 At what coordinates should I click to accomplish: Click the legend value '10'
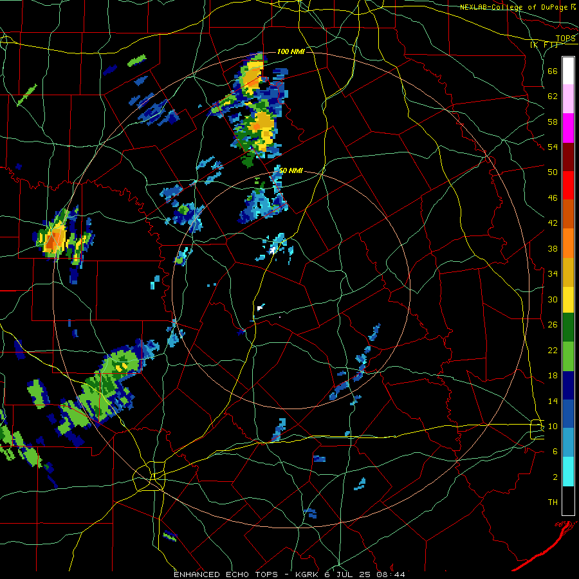click(x=553, y=426)
